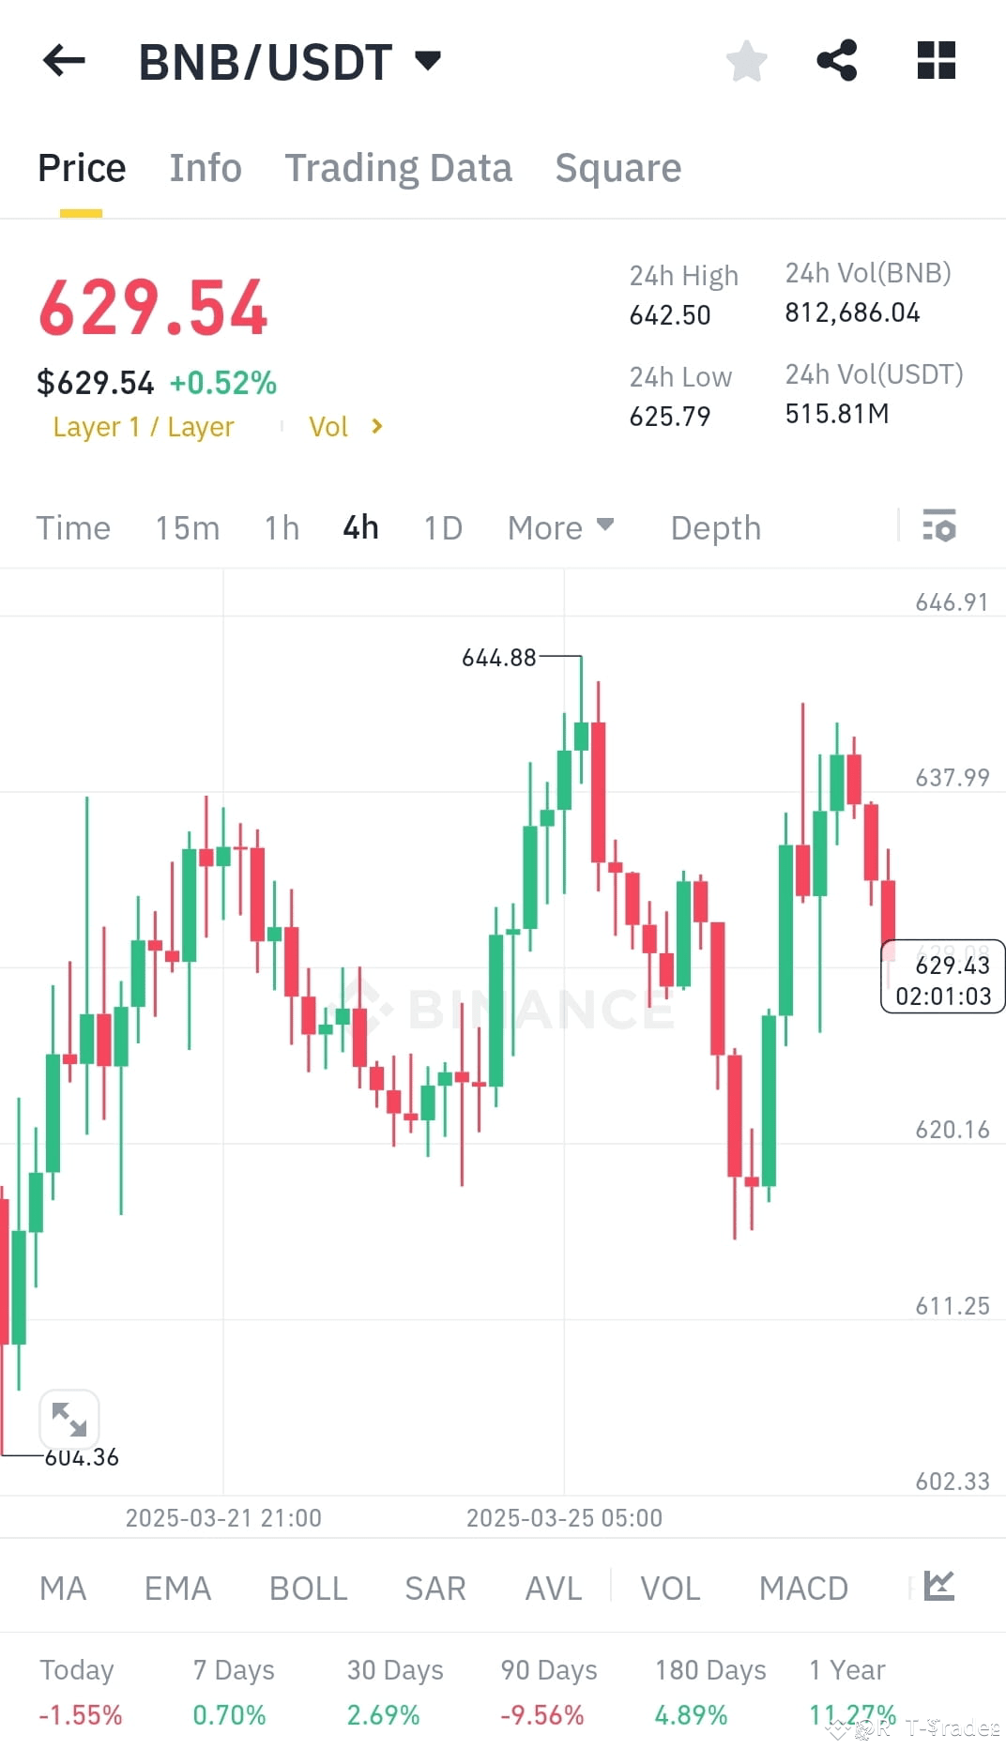Expand the chart to fullscreen mode
The height and width of the screenshot is (1749, 1006).
pos(70,1420)
